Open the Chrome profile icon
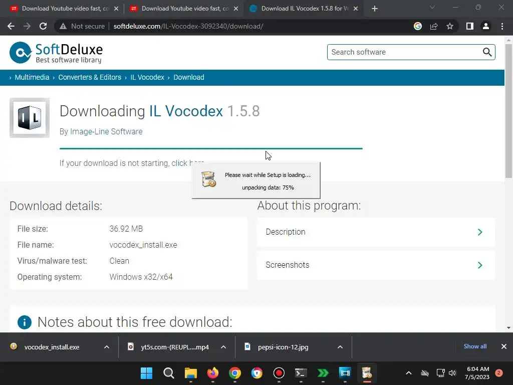This screenshot has height=385, width=513. pos(486,26)
